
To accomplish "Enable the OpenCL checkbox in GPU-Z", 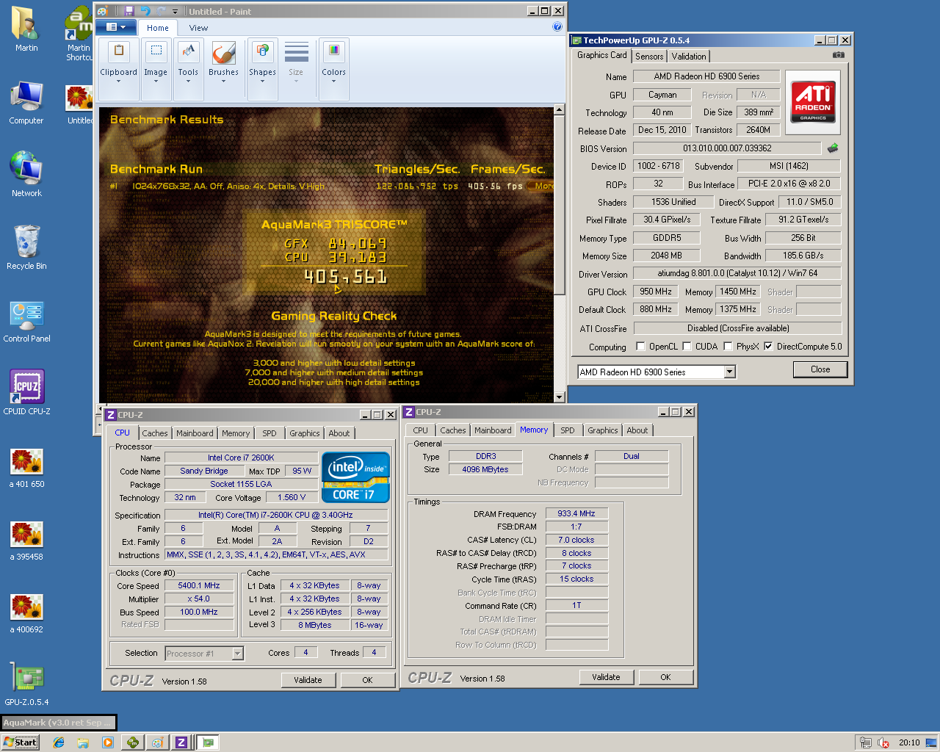I will (640, 347).
